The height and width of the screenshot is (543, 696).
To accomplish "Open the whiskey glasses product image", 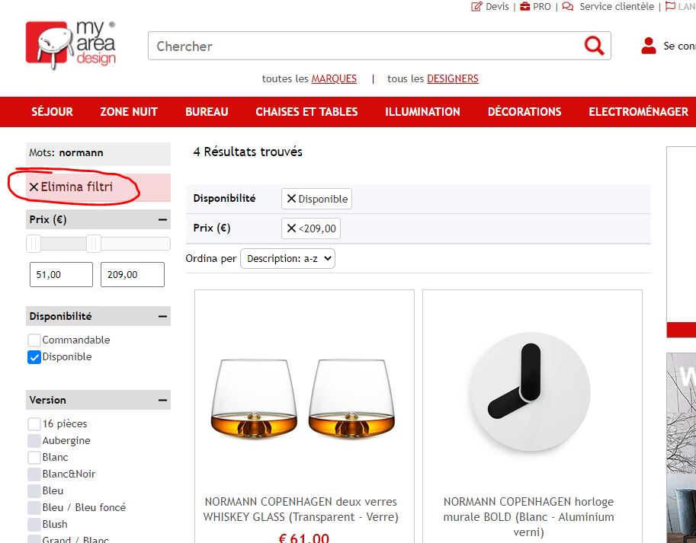I will 303,399.
